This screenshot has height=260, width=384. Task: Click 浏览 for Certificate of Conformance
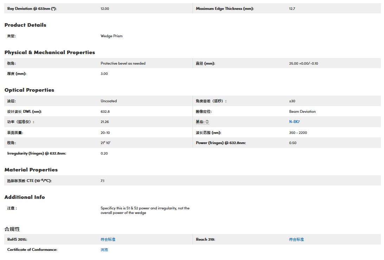104,249
